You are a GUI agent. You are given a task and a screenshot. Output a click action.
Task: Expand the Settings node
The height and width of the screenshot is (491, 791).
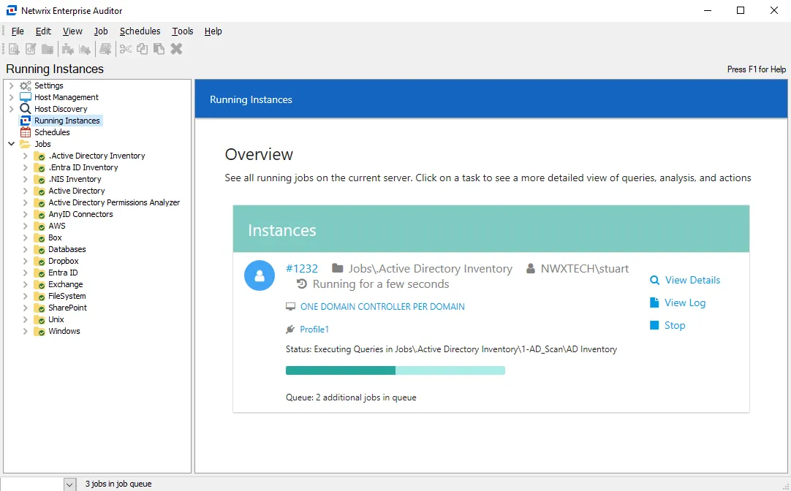tap(12, 85)
